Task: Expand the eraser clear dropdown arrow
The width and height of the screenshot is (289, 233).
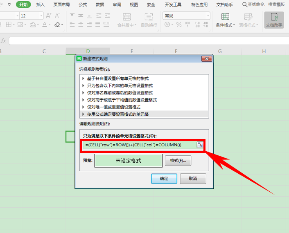Action: click(x=62, y=25)
